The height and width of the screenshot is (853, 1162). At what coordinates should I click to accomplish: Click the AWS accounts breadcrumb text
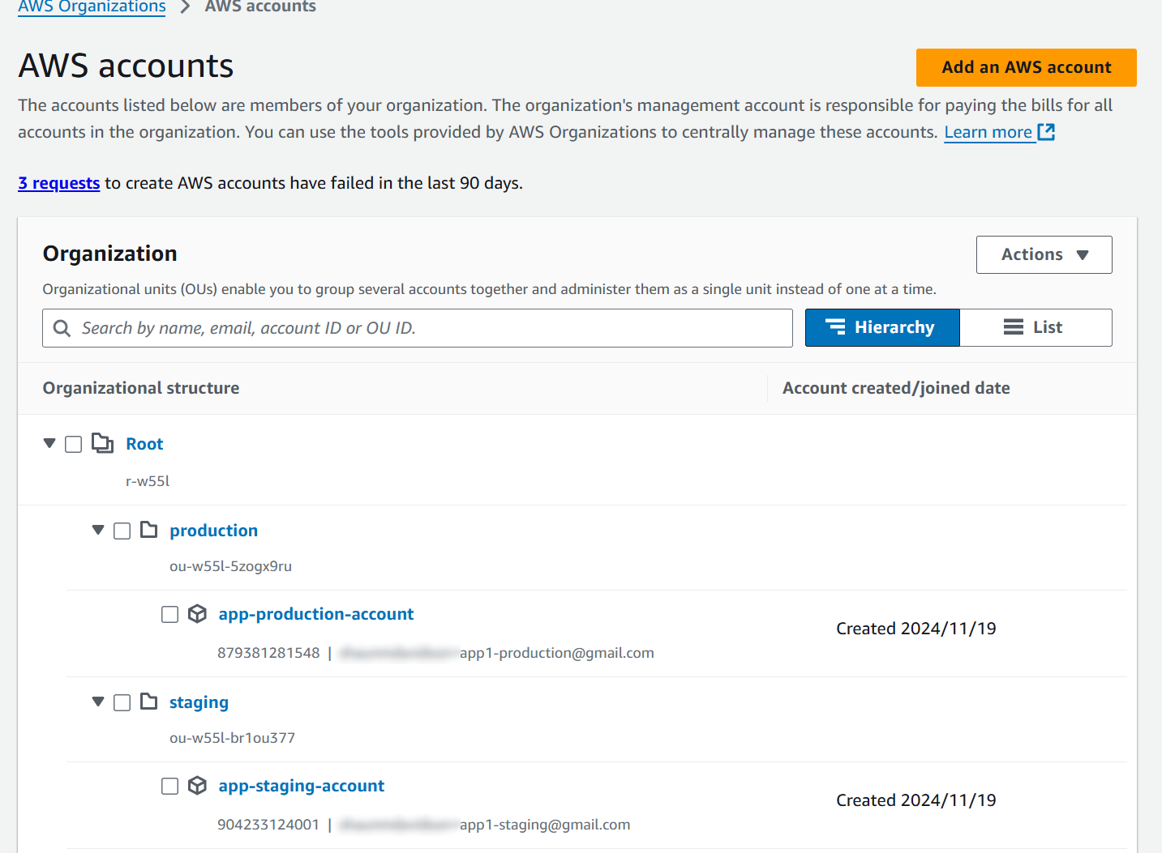point(260,6)
